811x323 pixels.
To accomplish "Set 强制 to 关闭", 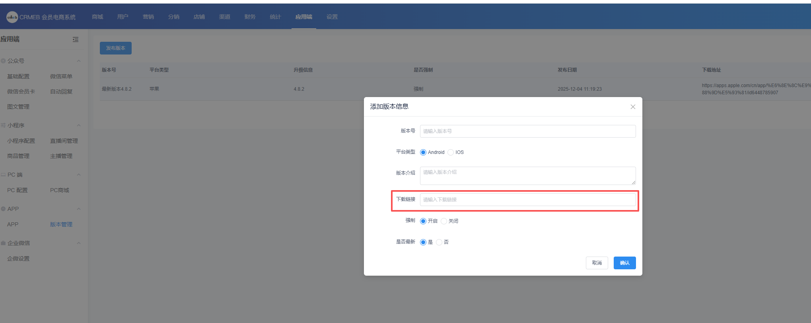I will (444, 221).
